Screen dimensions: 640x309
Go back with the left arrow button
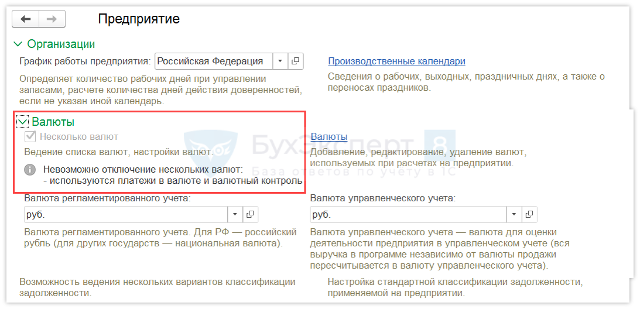[x=26, y=19]
